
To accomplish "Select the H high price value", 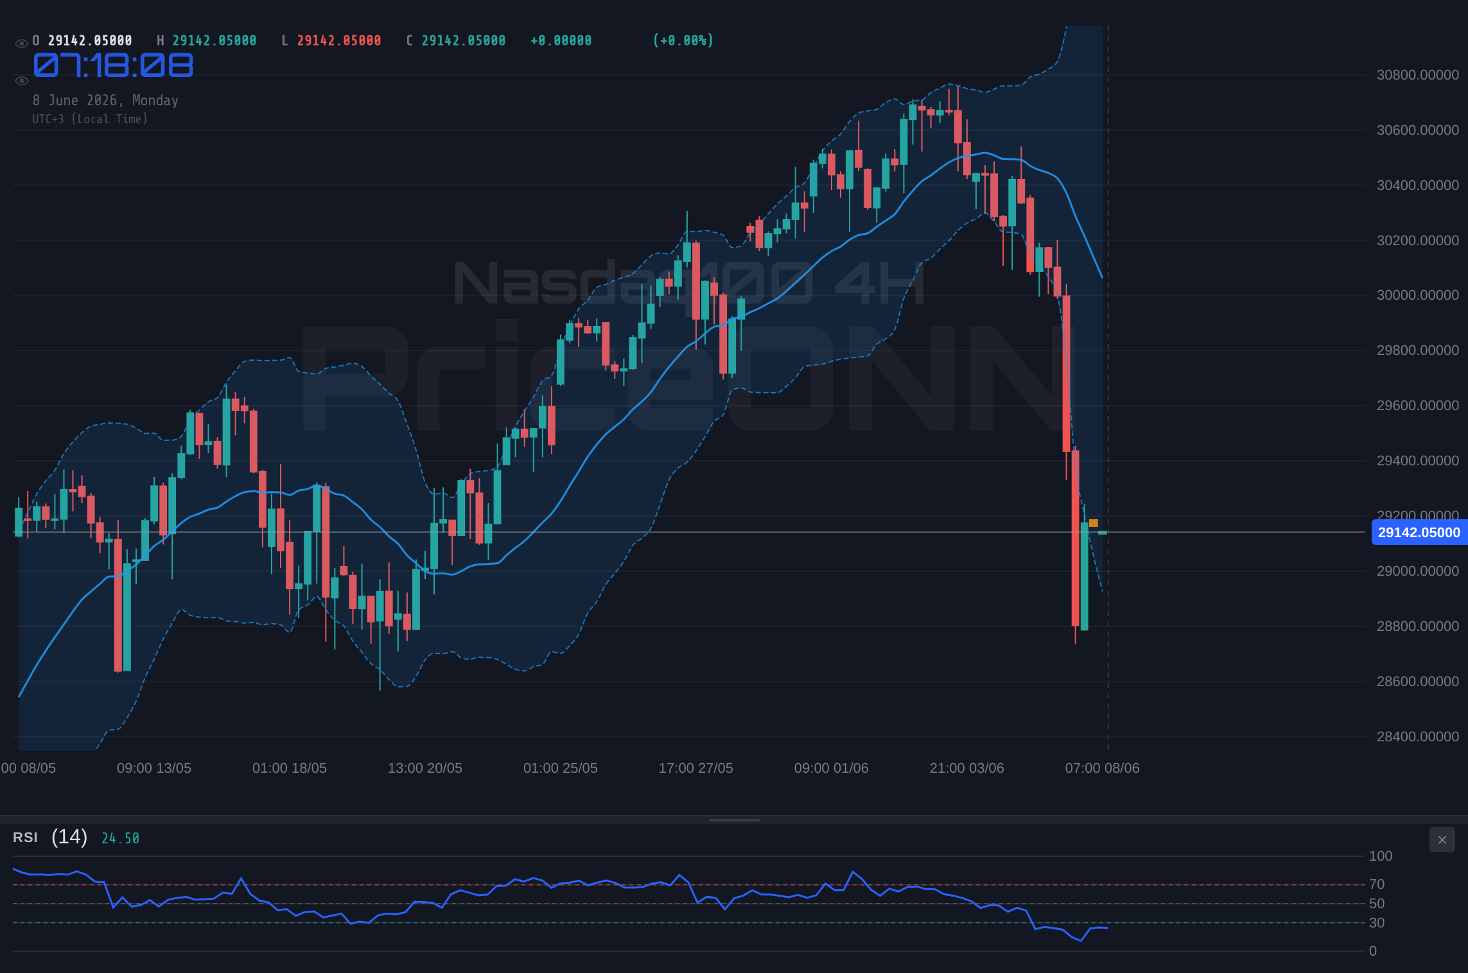I will point(214,40).
